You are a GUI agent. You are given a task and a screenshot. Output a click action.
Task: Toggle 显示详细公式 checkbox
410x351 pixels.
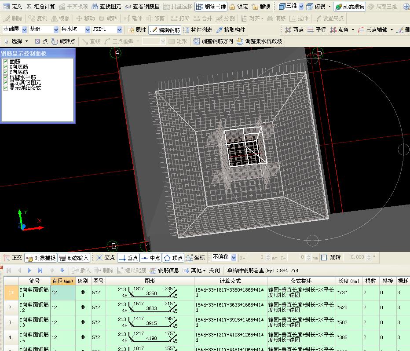click(5, 88)
